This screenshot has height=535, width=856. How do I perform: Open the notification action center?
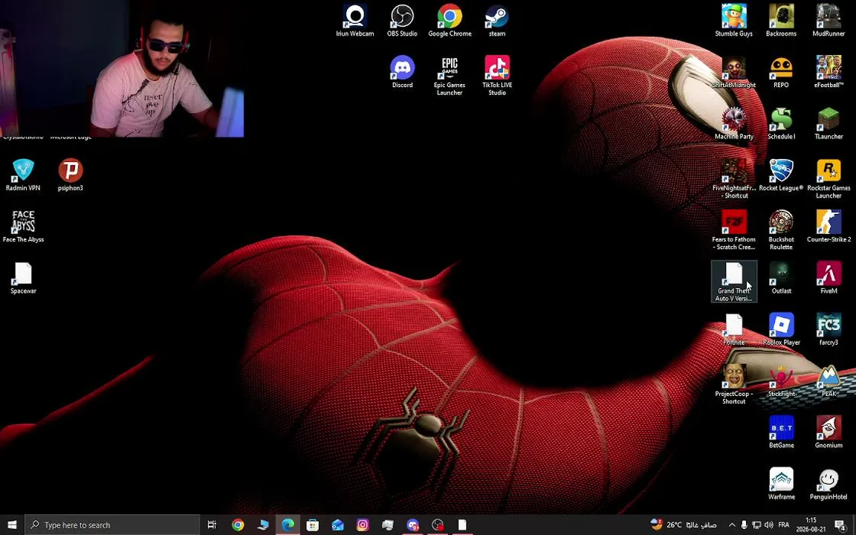(840, 525)
